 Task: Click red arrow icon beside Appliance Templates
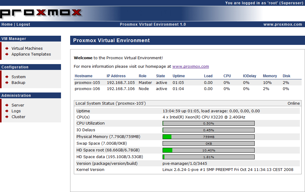pyautogui.click(x=7, y=54)
